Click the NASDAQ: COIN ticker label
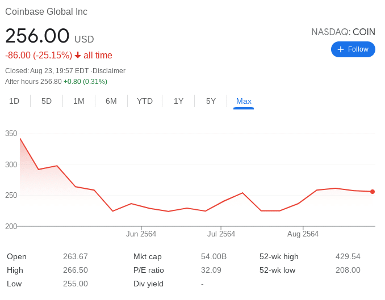385x300 pixels. point(343,32)
